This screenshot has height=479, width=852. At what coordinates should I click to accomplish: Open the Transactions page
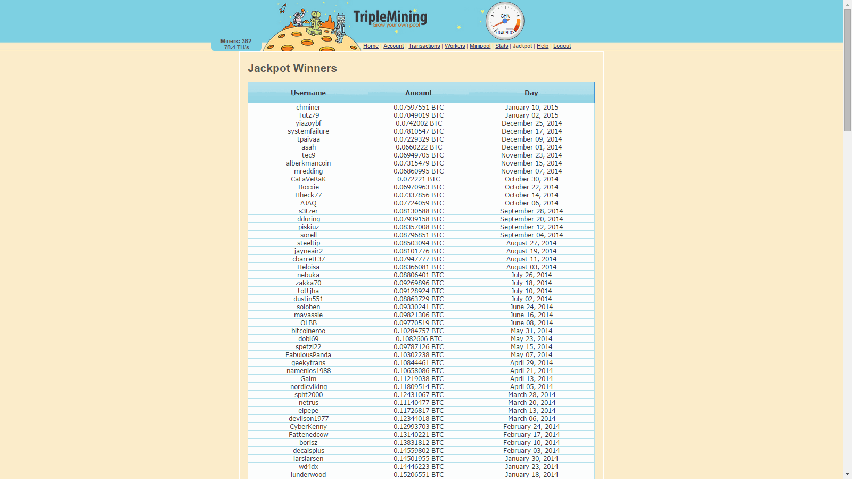click(424, 46)
